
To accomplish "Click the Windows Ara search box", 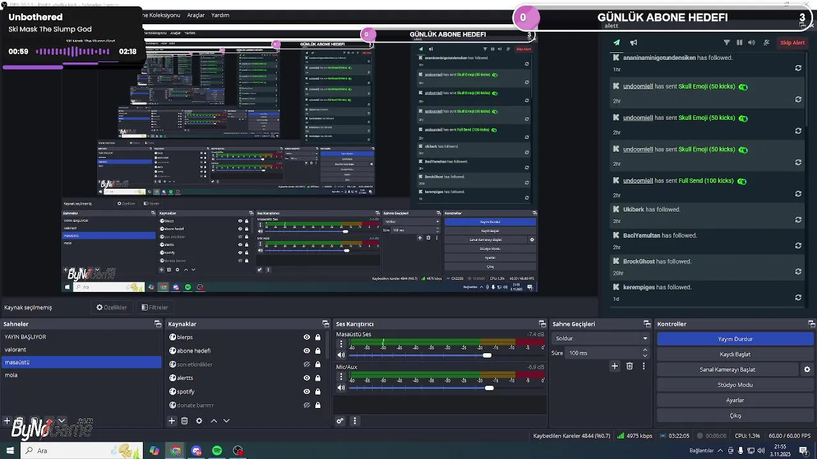I will pos(83,451).
